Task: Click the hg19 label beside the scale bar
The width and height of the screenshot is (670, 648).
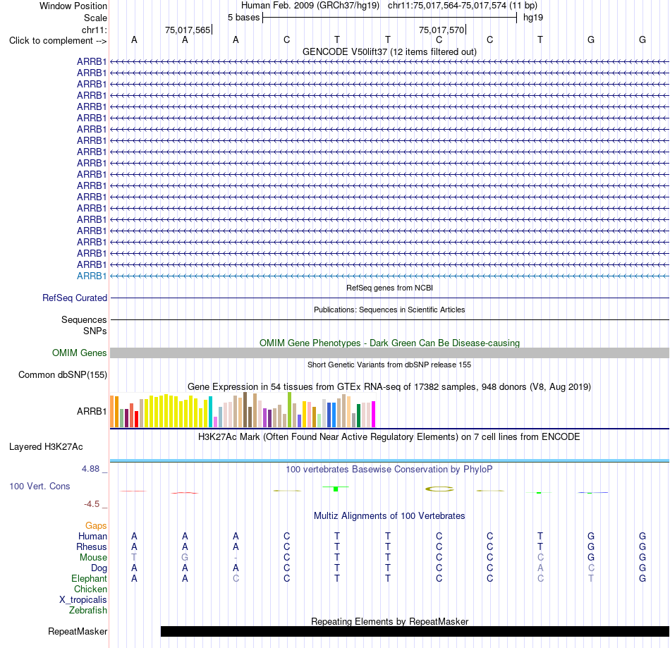Action: point(533,18)
